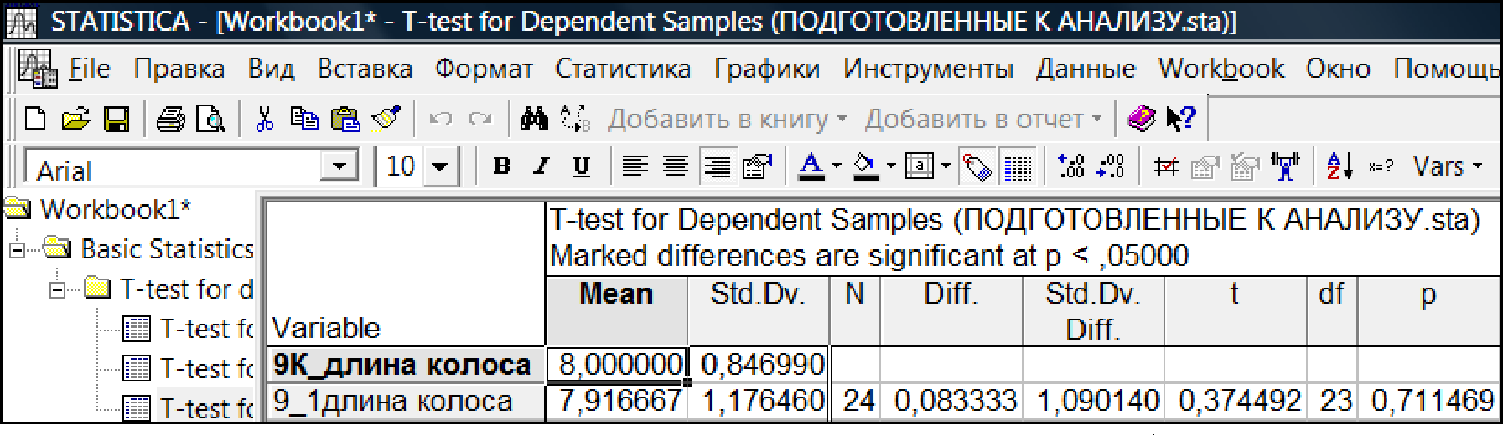Open Find with binoculars icon
1503x435 pixels.
point(534,120)
